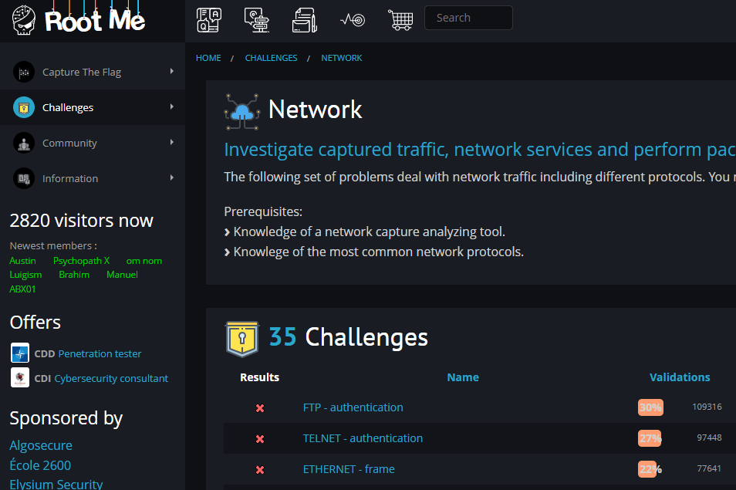Click the 2820 visitors now text
The image size is (736, 490).
(81, 221)
